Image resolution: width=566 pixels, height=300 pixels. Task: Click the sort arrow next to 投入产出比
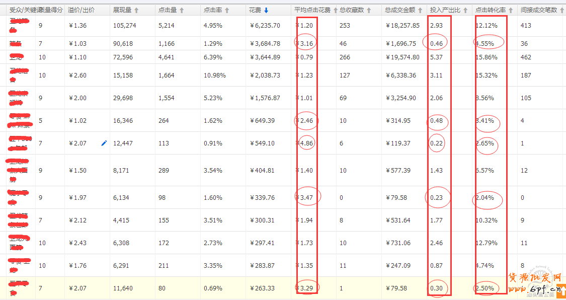[x=465, y=10]
